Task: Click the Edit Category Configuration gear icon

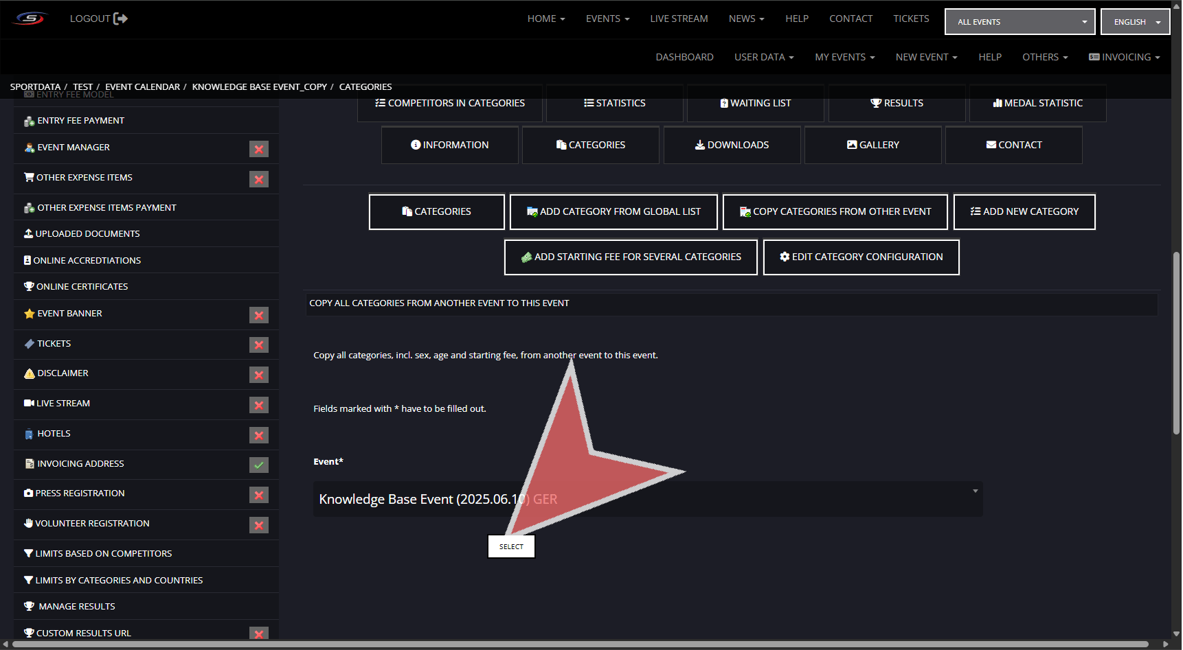Action: (784, 257)
